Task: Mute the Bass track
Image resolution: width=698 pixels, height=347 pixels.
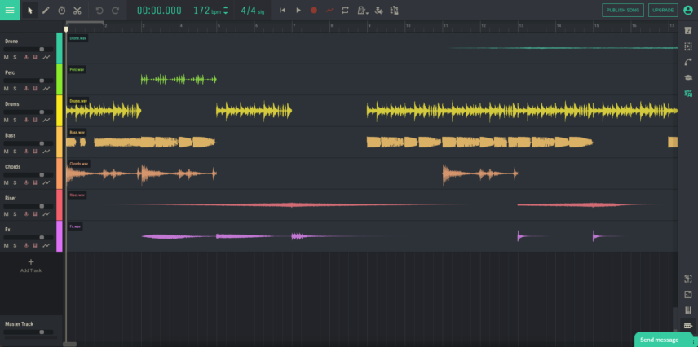Action: coord(7,152)
